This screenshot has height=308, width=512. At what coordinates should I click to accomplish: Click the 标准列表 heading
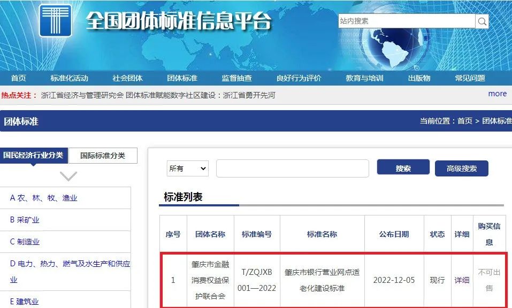click(x=183, y=197)
